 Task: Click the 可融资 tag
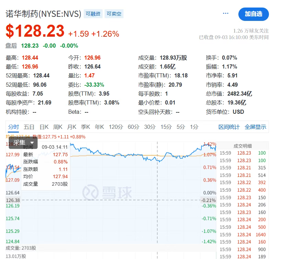93,14
